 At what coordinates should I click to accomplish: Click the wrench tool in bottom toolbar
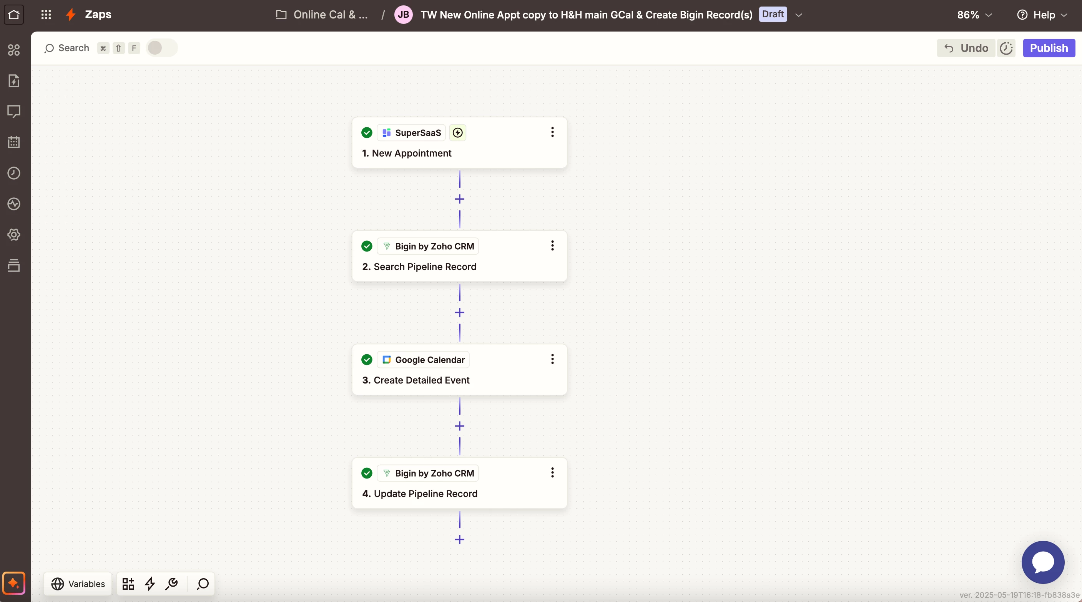172,584
